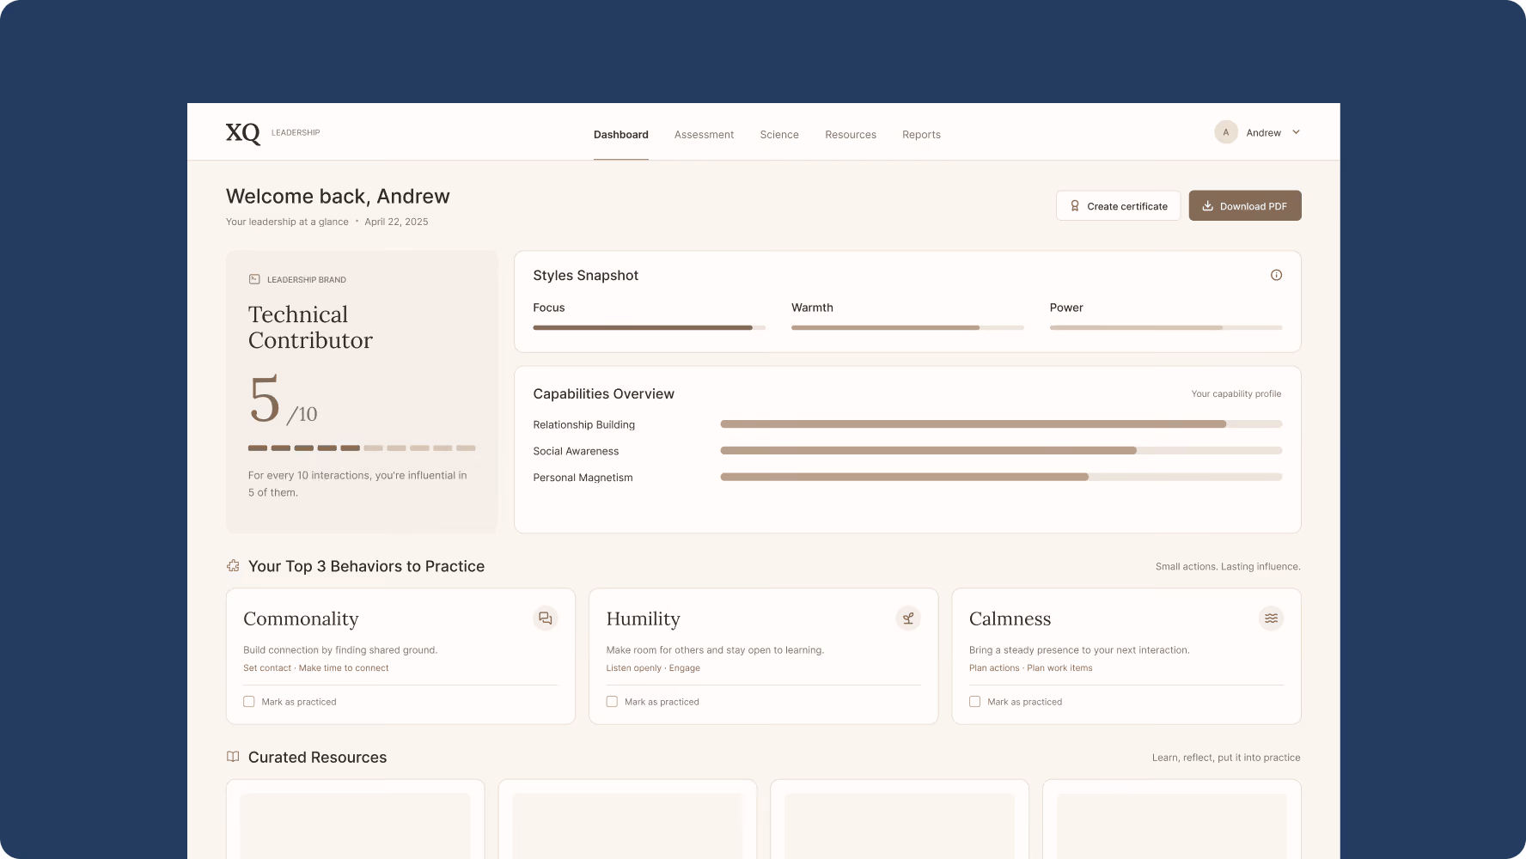Open the Reports tab
Image resolution: width=1526 pixels, height=859 pixels.
point(921,135)
